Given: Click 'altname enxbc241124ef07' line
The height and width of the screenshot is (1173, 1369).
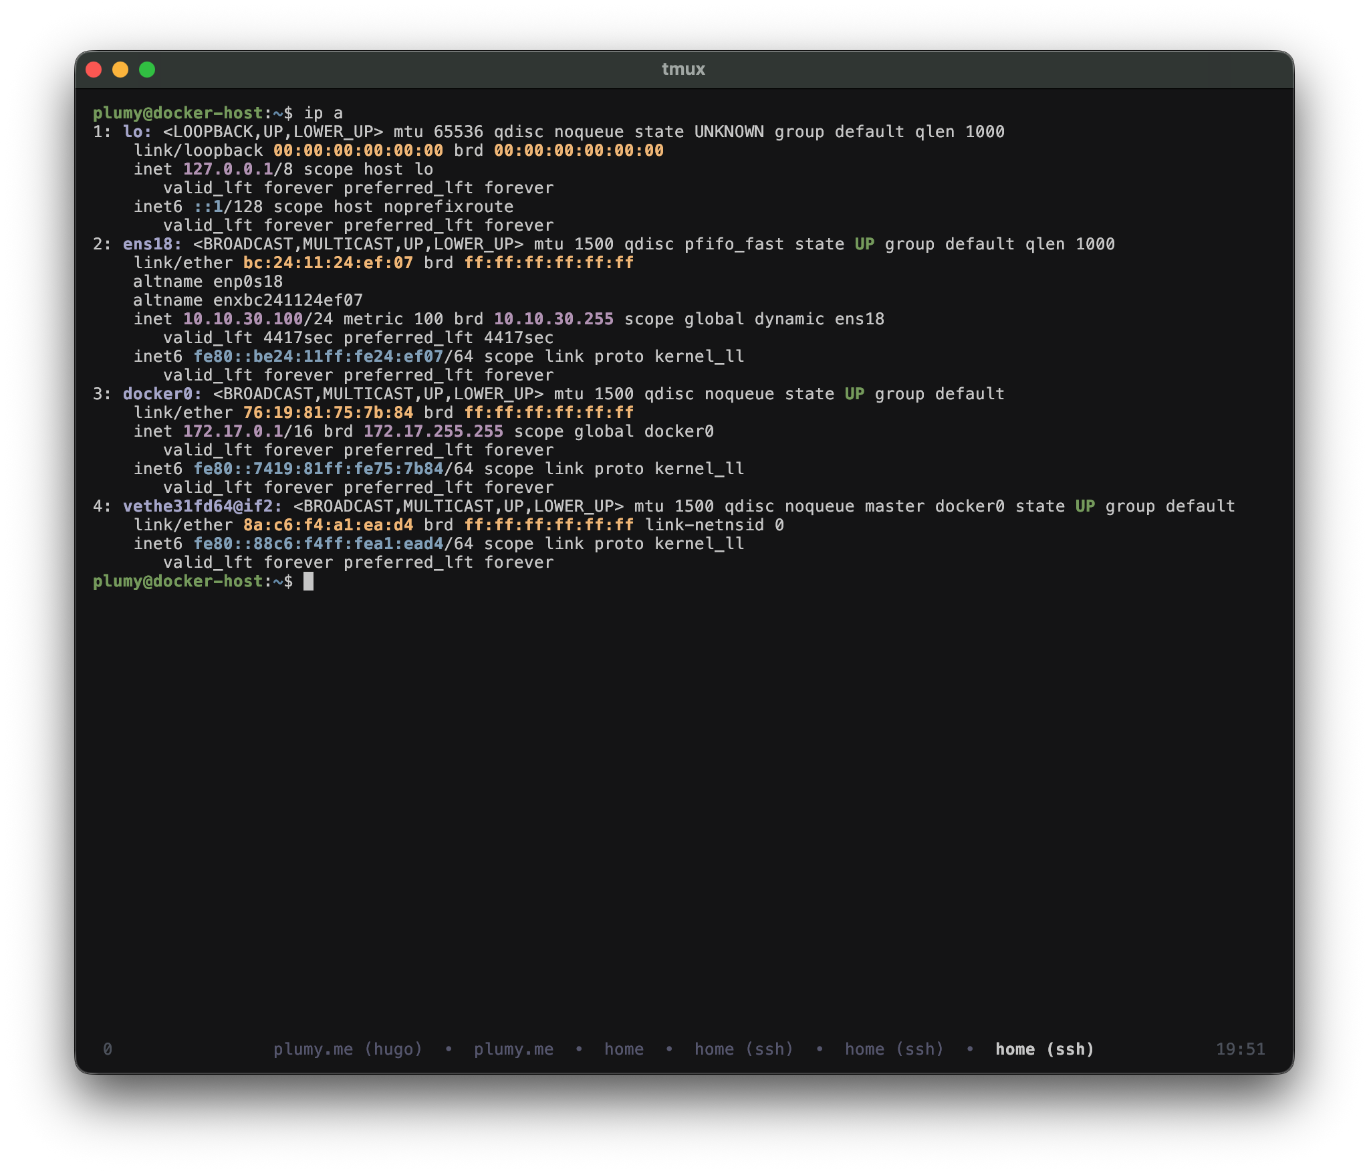Looking at the screenshot, I should (x=248, y=300).
